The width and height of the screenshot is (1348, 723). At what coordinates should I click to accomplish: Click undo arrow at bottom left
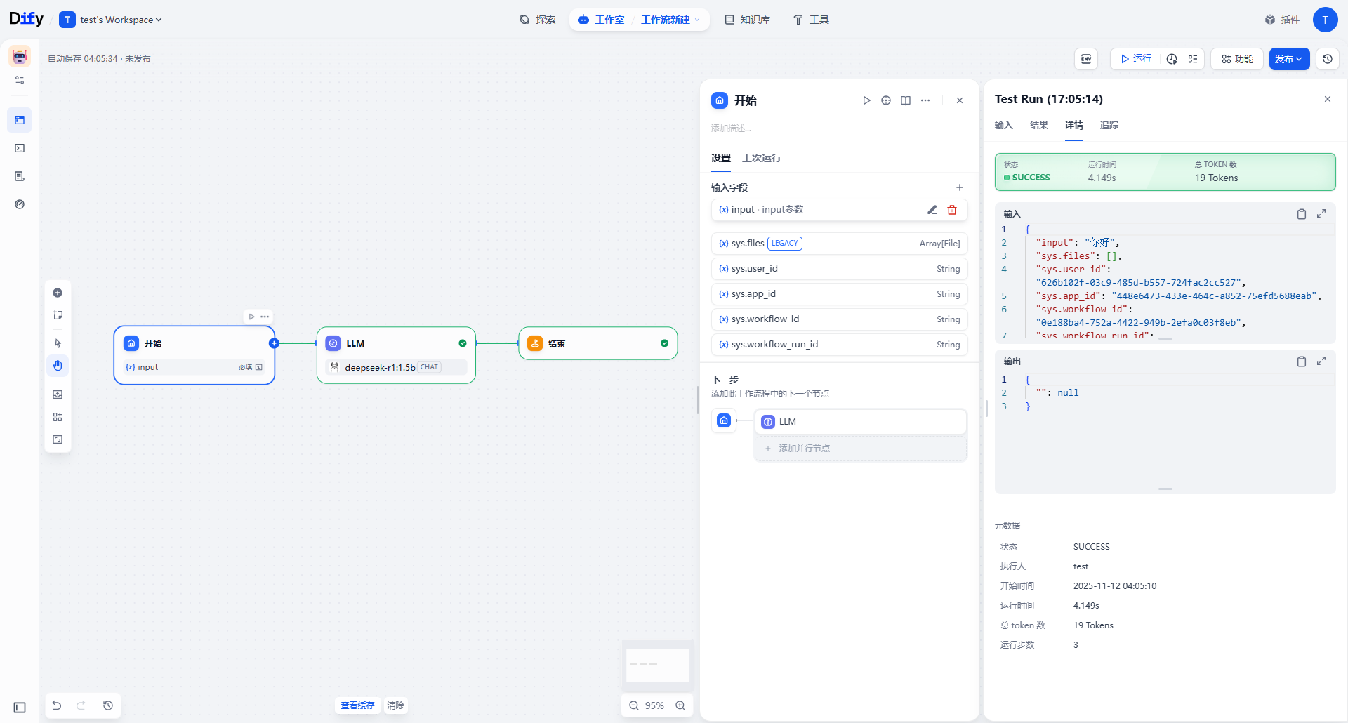57,705
